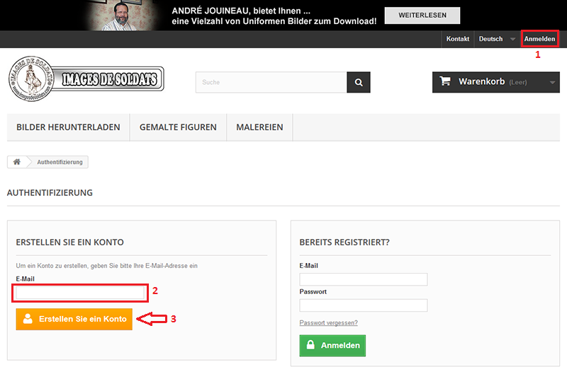Screen dimensions: 567x374
Task: Focus the Suche search field
Action: pos(271,82)
